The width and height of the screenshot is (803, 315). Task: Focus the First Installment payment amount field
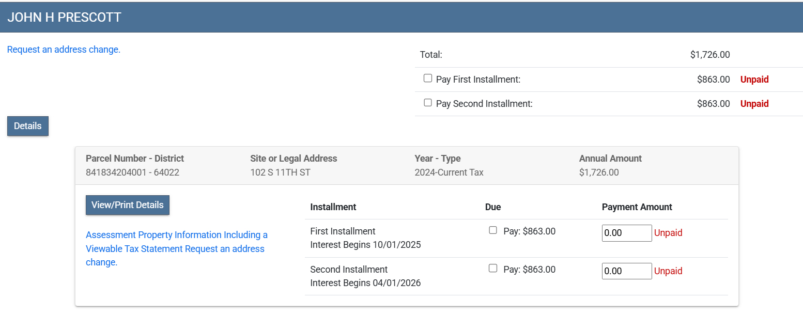626,233
